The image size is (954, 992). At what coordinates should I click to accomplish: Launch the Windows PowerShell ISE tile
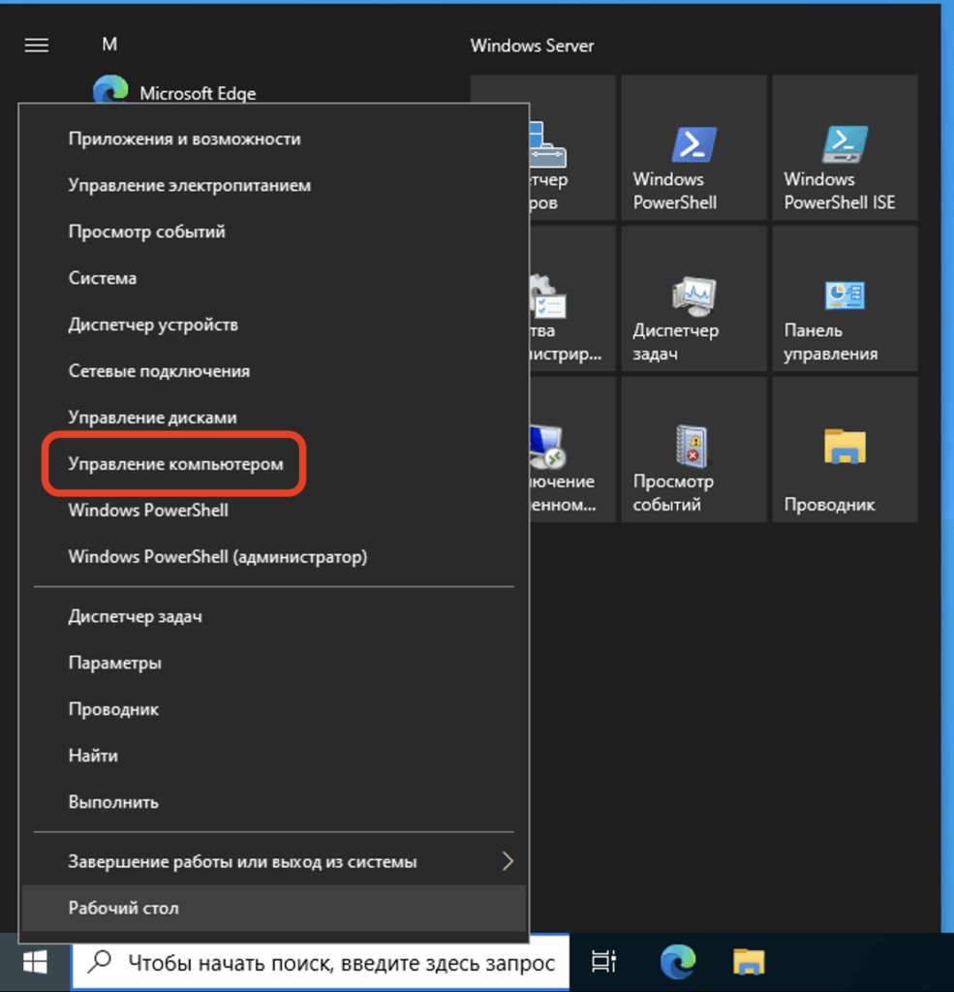pyautogui.click(x=846, y=147)
